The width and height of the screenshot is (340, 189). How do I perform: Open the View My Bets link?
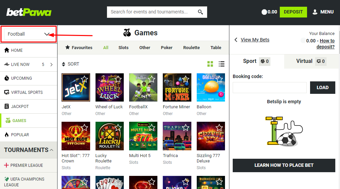255,40
